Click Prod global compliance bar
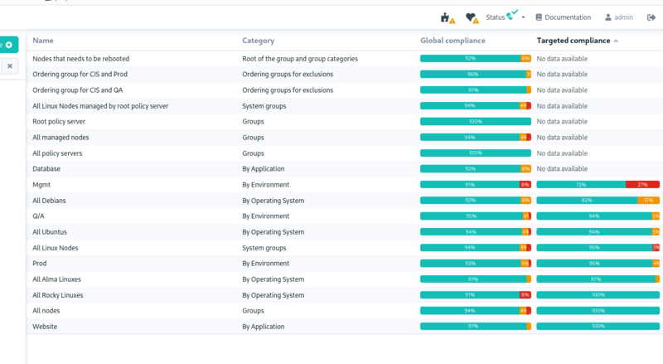663x364 pixels. [475, 264]
